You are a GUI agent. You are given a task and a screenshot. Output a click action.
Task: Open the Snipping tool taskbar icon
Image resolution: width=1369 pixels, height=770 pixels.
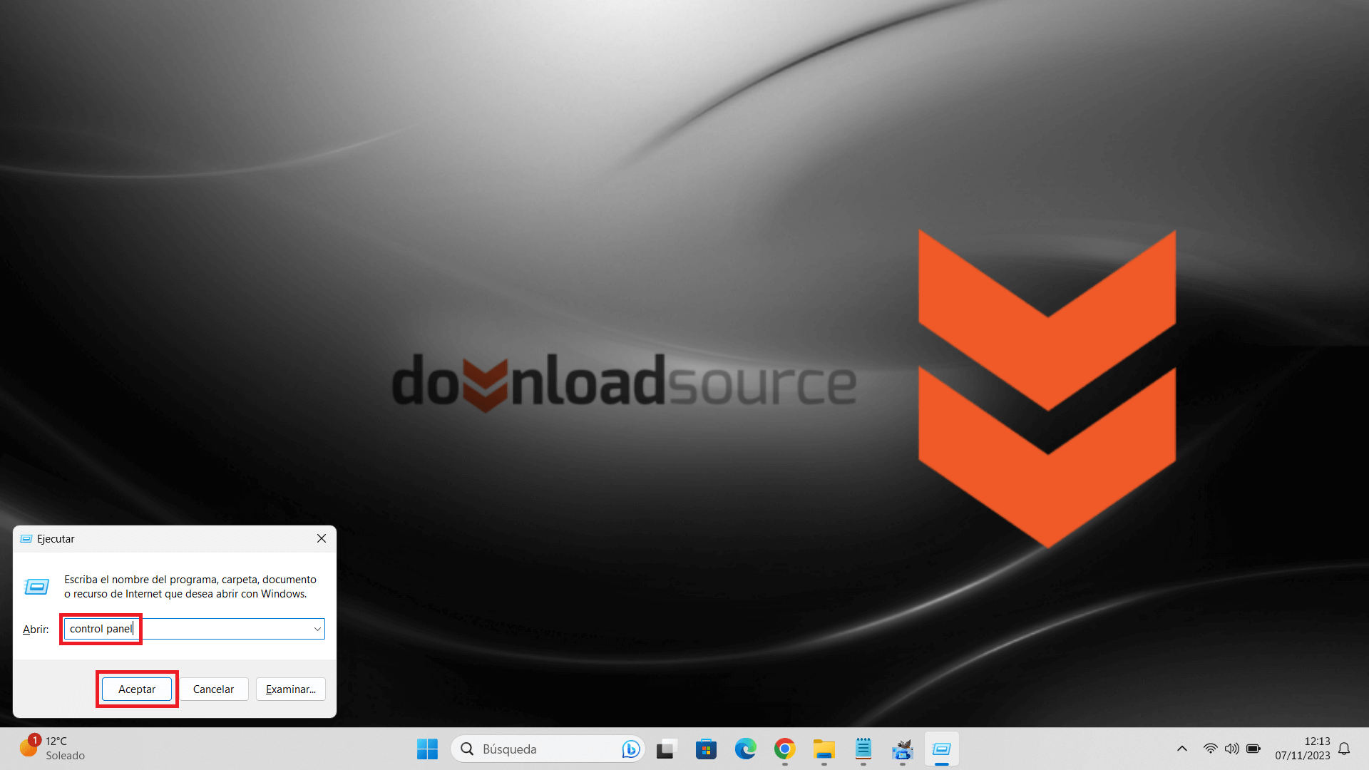point(902,749)
